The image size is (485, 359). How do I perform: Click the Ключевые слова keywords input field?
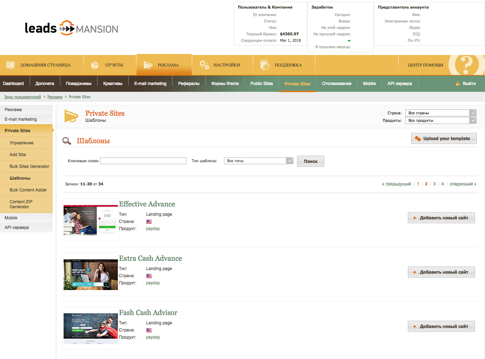pos(143,161)
